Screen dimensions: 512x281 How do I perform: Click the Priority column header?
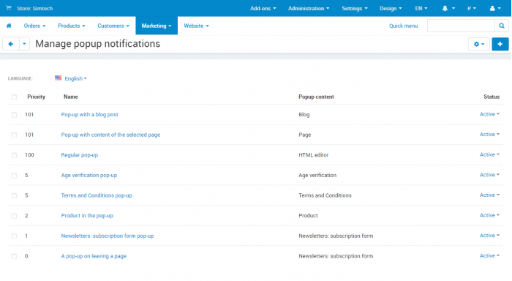(37, 97)
